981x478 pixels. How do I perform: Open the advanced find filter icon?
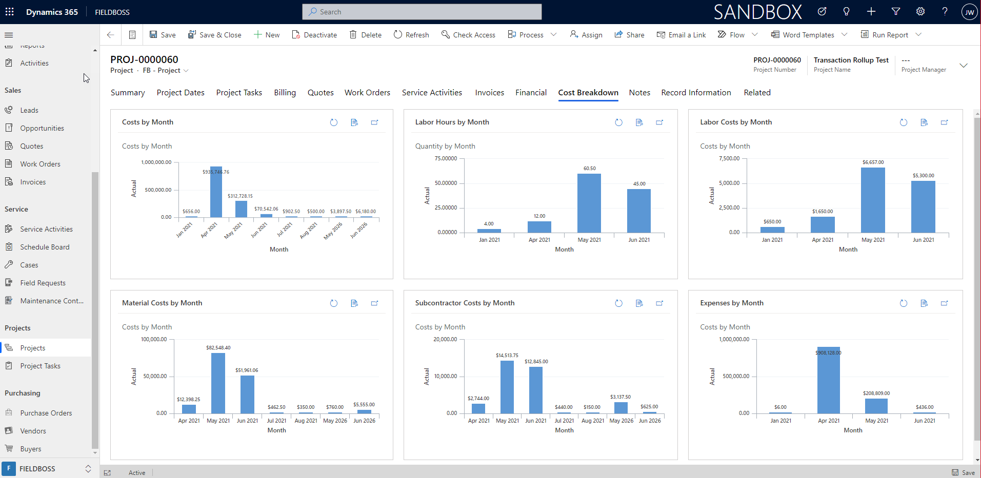pos(896,12)
